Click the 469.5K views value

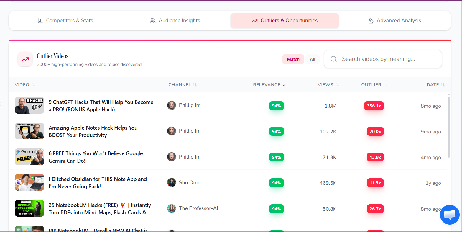(328, 183)
